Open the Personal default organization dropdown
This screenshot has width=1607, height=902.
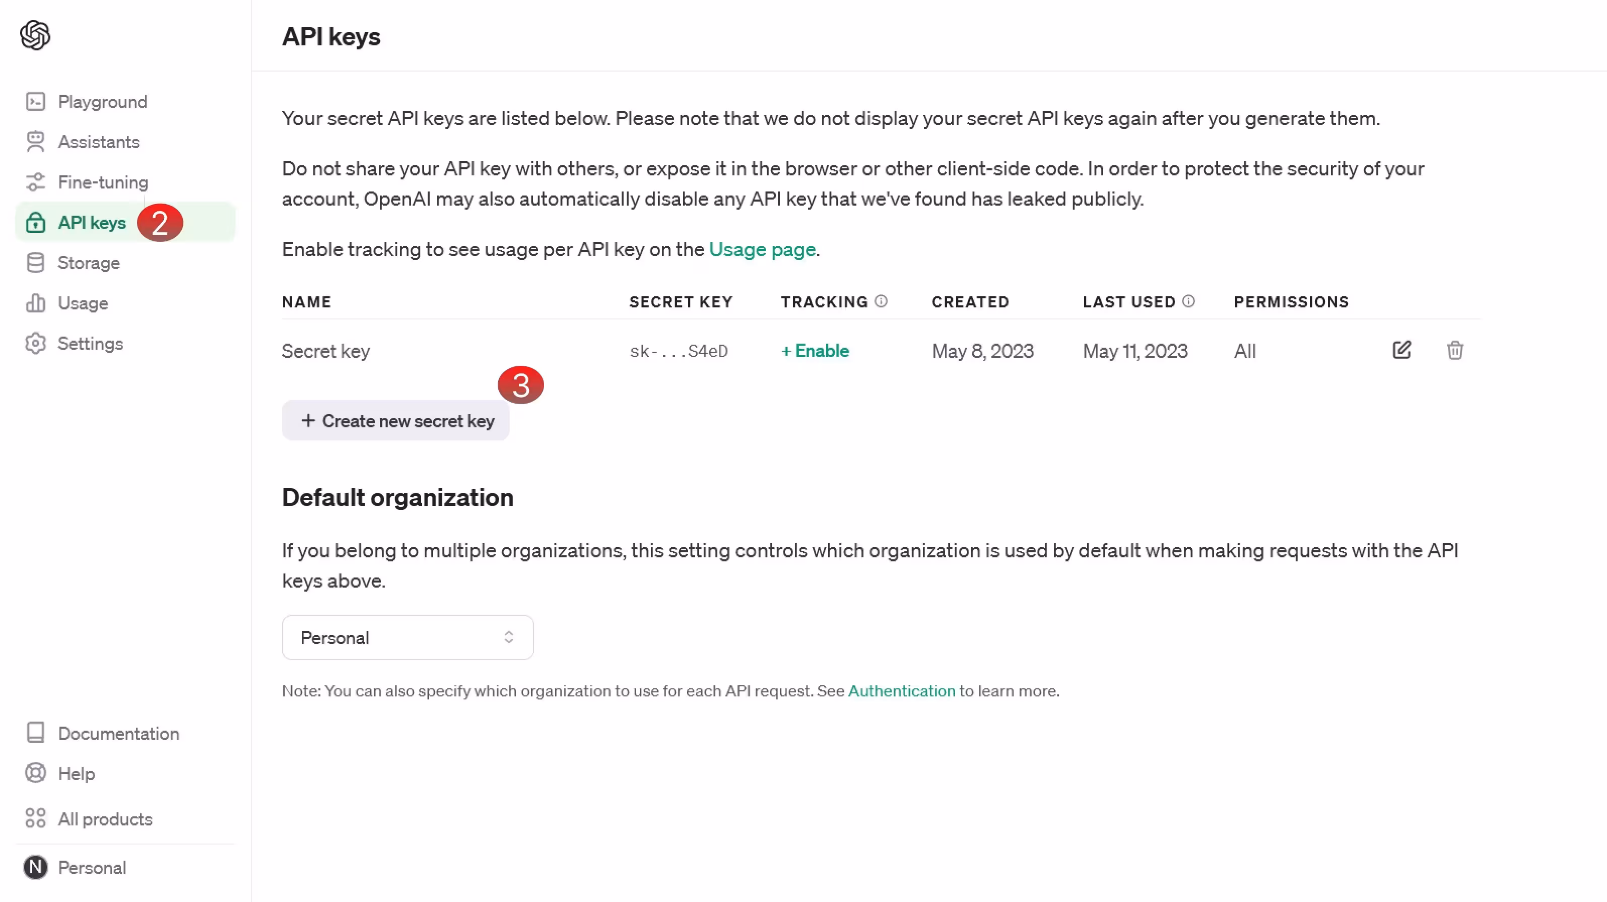click(x=408, y=637)
